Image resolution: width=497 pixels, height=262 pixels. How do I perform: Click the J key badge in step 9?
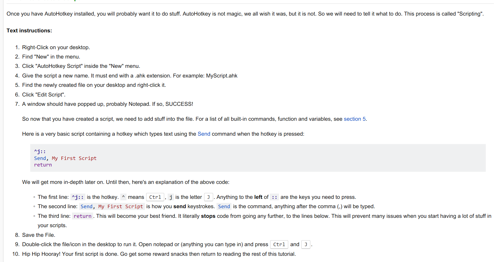(x=306, y=244)
